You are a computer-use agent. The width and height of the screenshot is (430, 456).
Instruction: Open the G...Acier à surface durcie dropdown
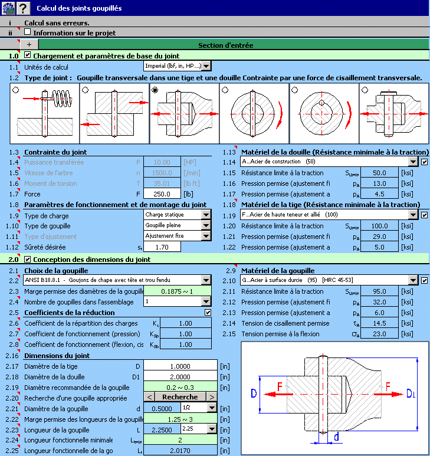click(x=413, y=280)
